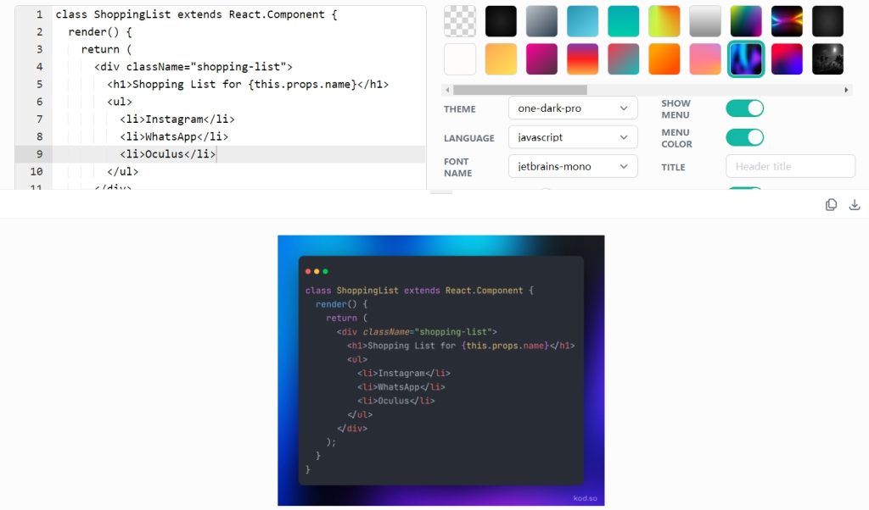Choose the teal green background swatch
The width and height of the screenshot is (869, 510).
coord(624,21)
